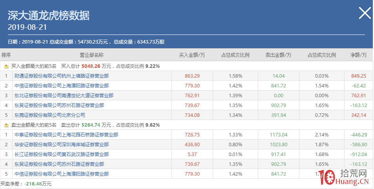Select the sell amount 0.00

(x=279, y=96)
